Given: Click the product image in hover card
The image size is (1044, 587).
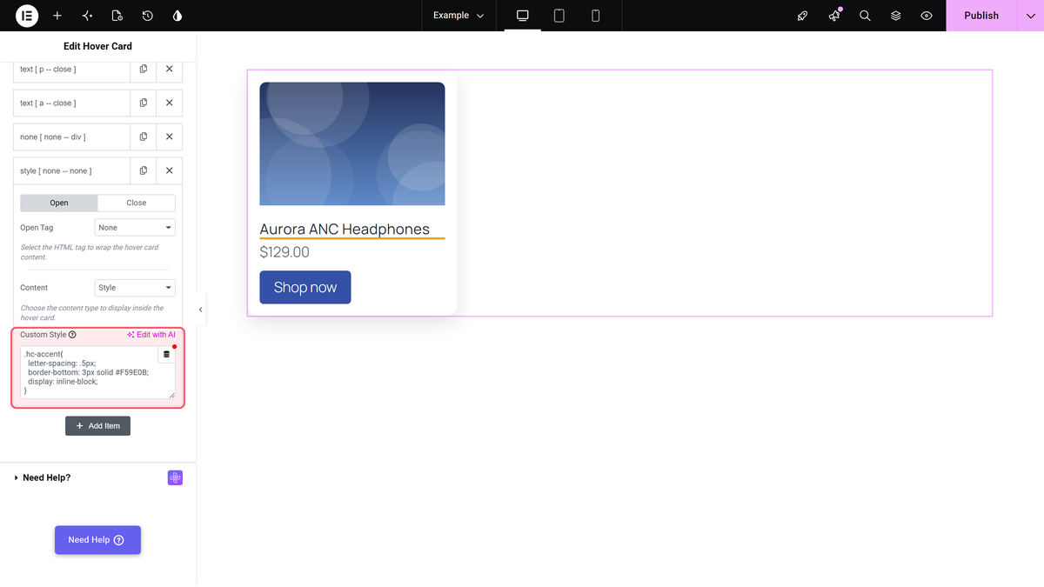Looking at the screenshot, I should coord(352,143).
